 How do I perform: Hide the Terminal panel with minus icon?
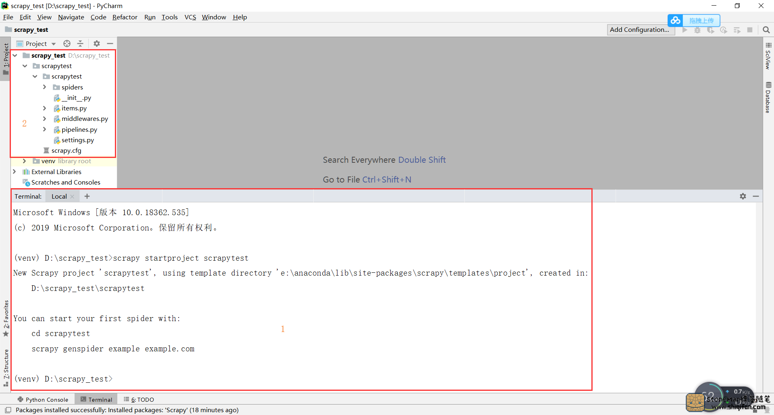click(x=756, y=196)
